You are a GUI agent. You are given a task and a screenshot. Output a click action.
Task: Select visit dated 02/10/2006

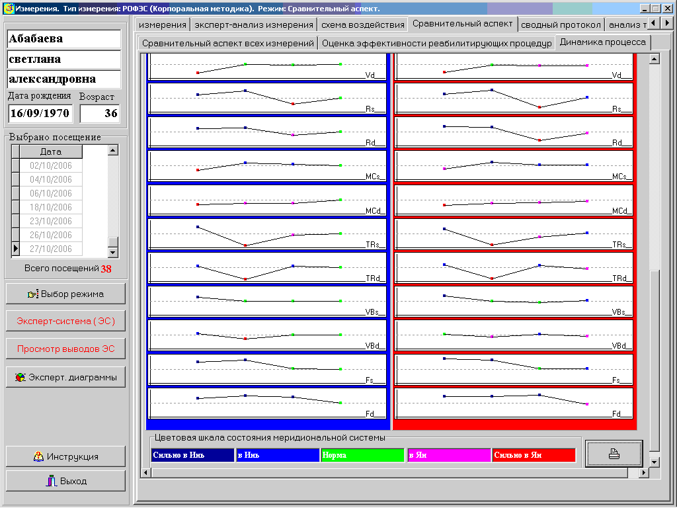51,166
